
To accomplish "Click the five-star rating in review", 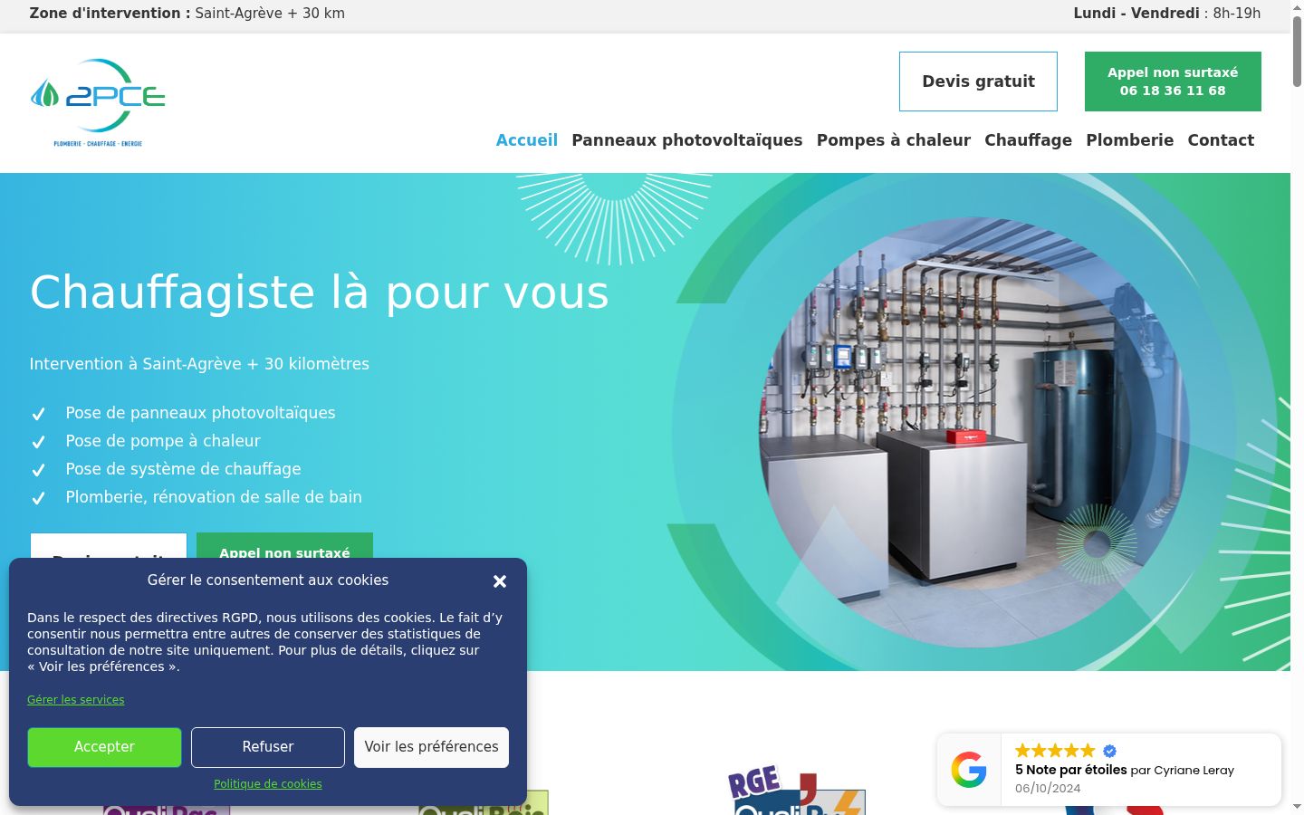I will pos(1055,751).
